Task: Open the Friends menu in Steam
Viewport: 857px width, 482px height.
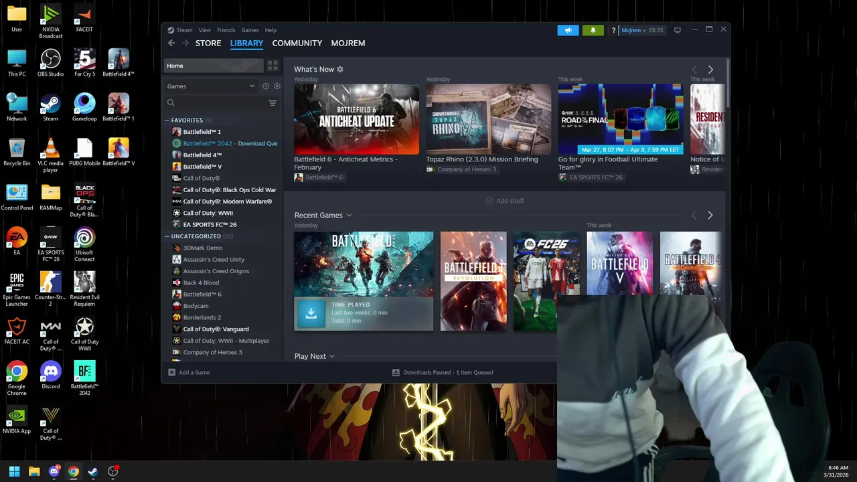Action: (226, 30)
